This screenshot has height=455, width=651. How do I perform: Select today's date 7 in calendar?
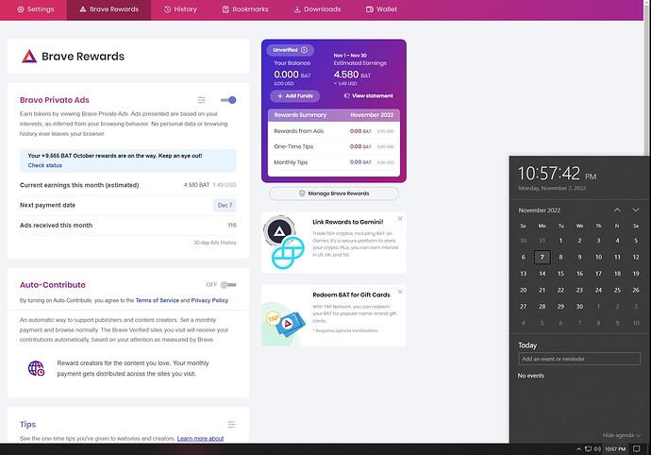coord(542,257)
